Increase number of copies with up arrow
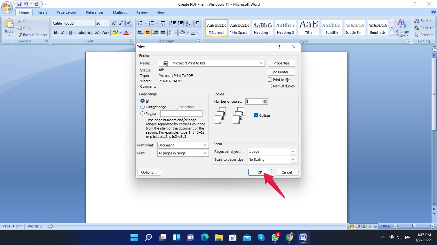Viewport: 437px width, 245px height. click(x=265, y=100)
